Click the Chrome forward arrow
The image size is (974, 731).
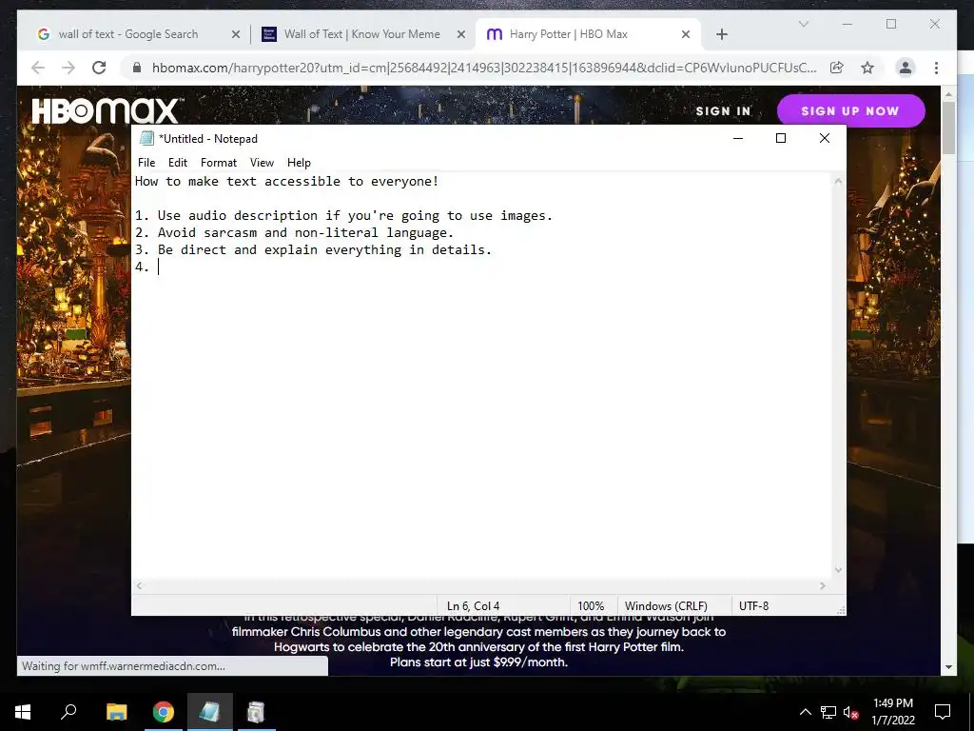[x=68, y=68]
